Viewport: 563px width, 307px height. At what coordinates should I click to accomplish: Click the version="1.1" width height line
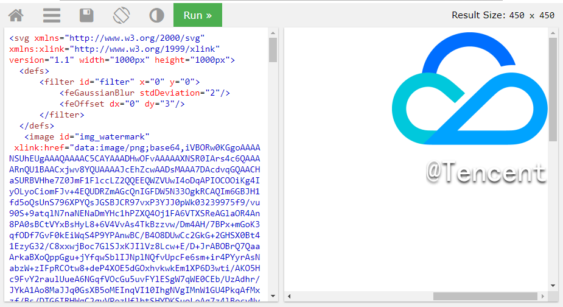click(122, 60)
